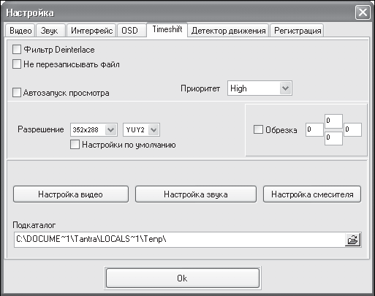Enable Настройки по умолчанию checkbox
Viewport: 375px width, 296px height.
[x=75, y=145]
